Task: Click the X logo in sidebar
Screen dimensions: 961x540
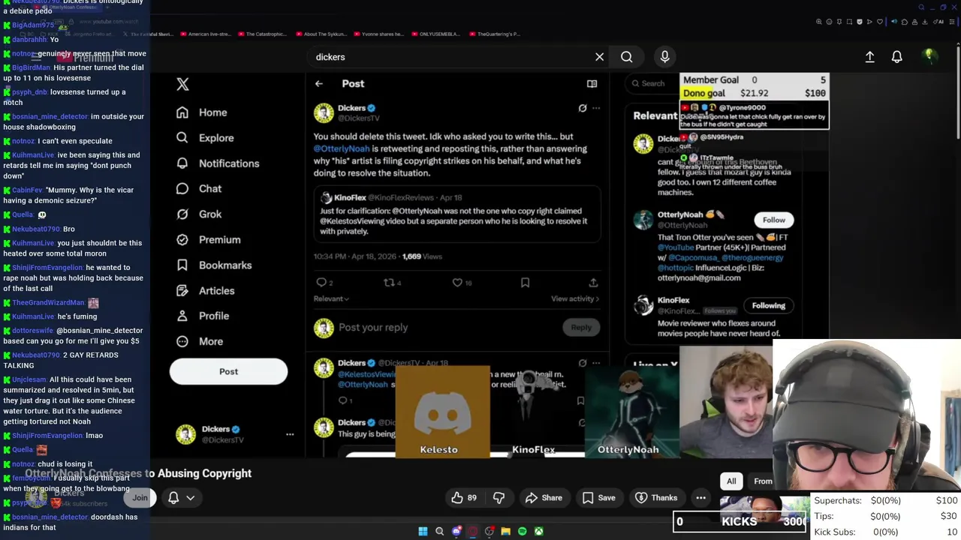Action: [x=182, y=84]
